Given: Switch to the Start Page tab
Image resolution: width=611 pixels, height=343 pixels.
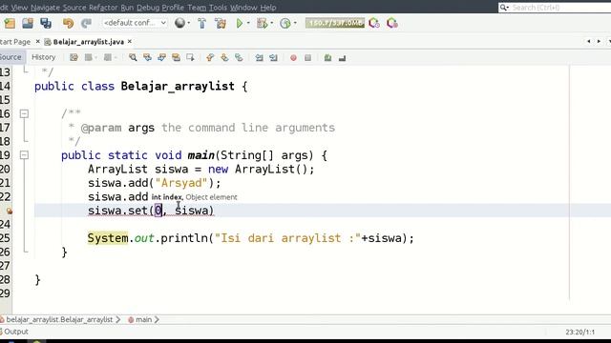Looking at the screenshot, I should (x=15, y=42).
